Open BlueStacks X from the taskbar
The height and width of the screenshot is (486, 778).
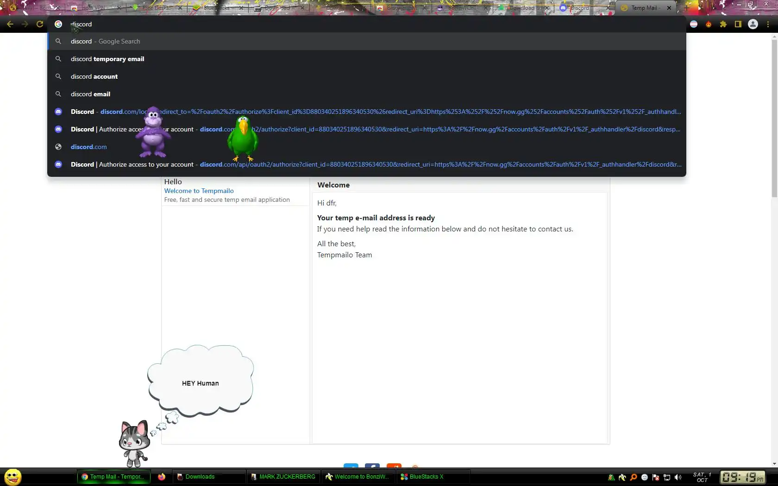pos(433,477)
